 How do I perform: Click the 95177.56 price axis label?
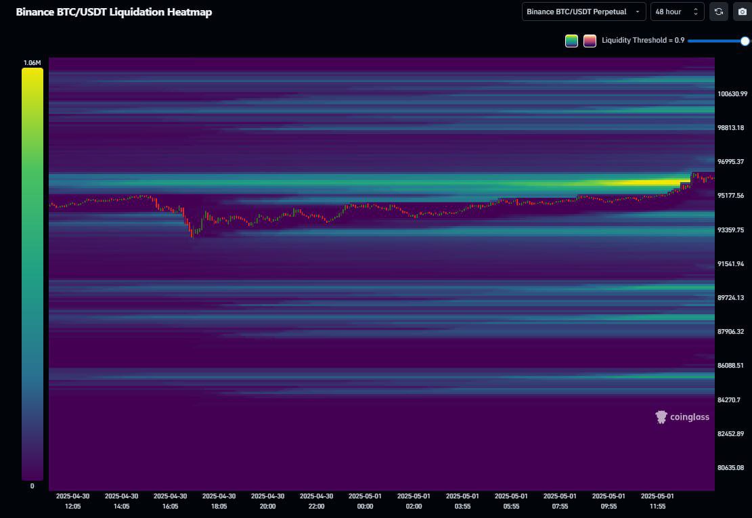point(730,196)
